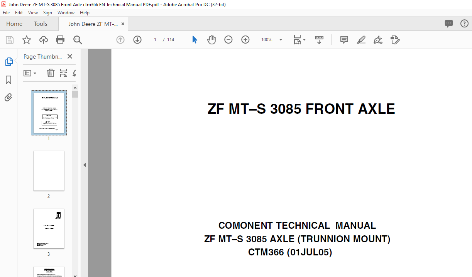Screen dimensions: 472x277
Task: Select page 1 thumbnail
Action: [49, 113]
